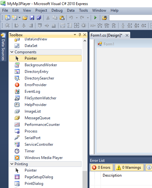Toggle the 0 Errors filter button
The height and width of the screenshot is (188, 152).
coord(102,167)
